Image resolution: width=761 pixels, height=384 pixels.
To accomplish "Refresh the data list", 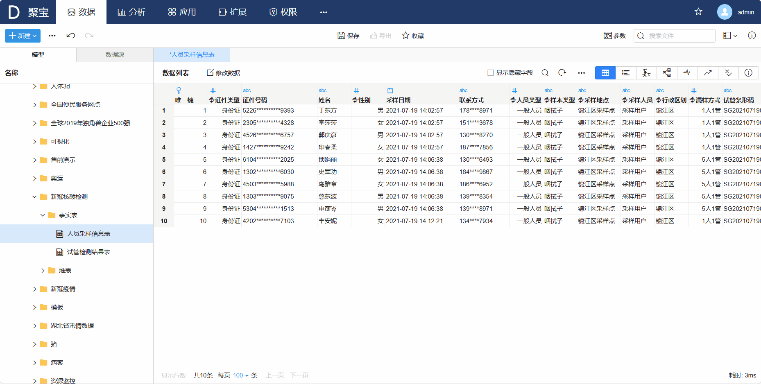I will [x=562, y=73].
